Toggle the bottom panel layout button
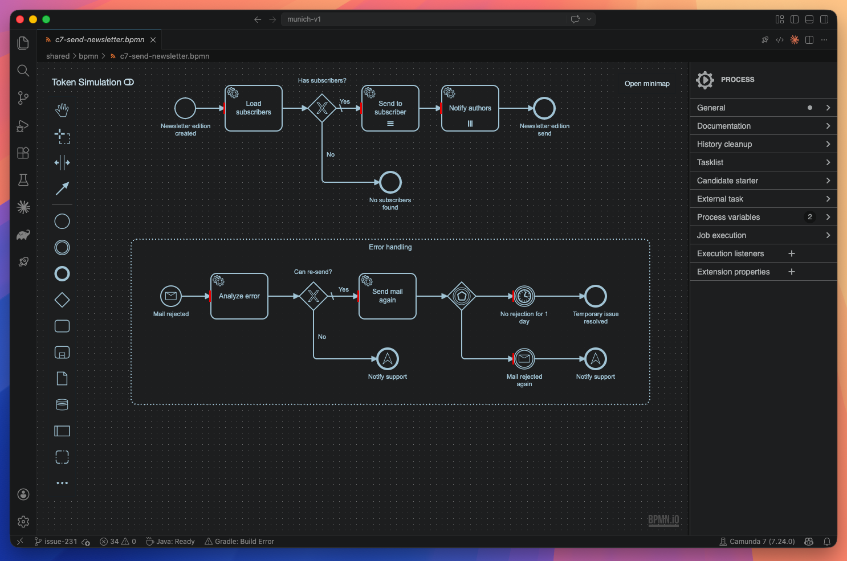This screenshot has width=847, height=561. (809, 19)
